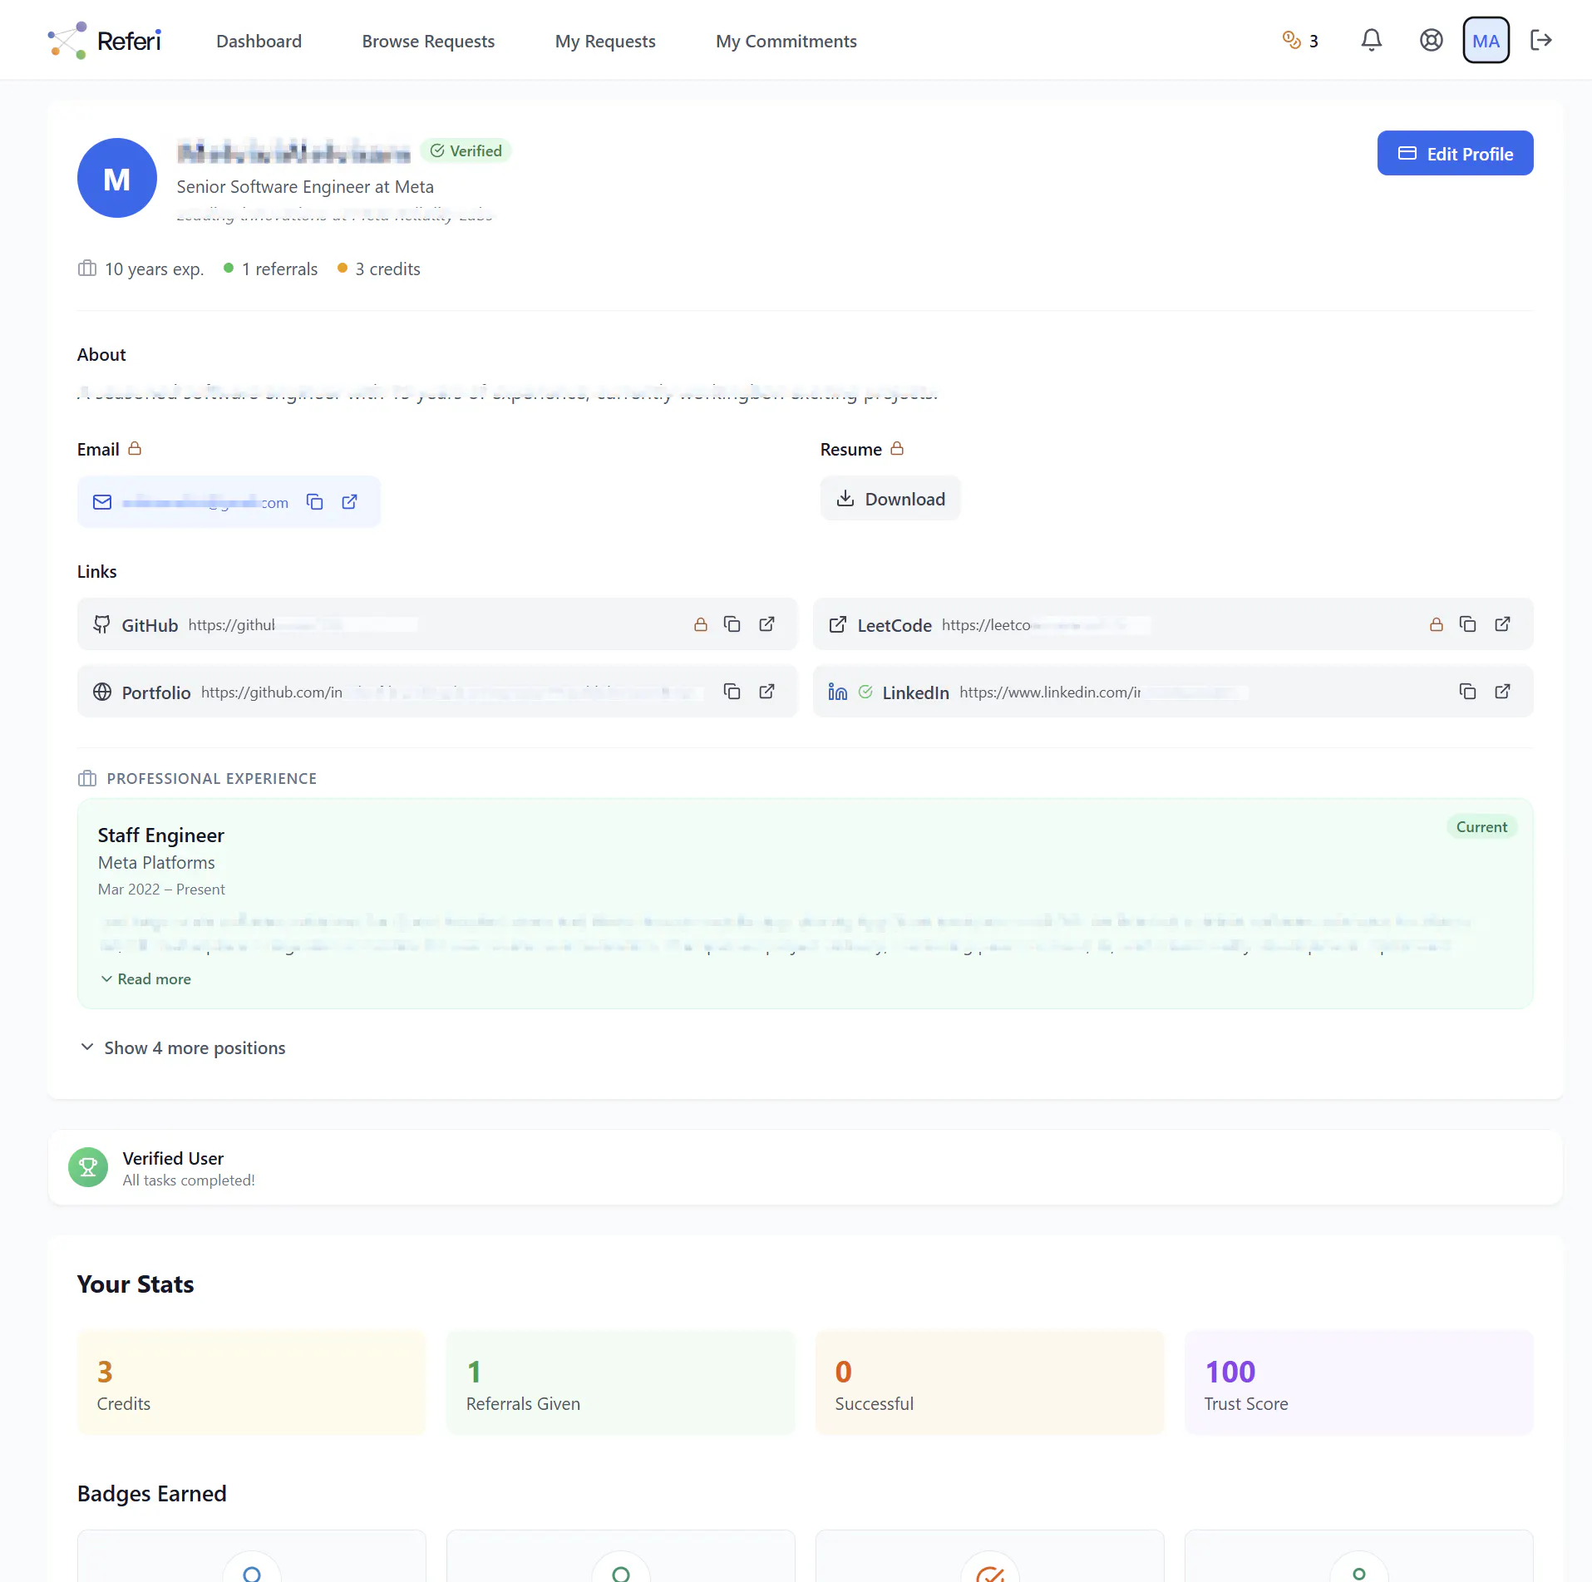The height and width of the screenshot is (1582, 1592).
Task: Log out using the exit icon
Action: coord(1540,40)
